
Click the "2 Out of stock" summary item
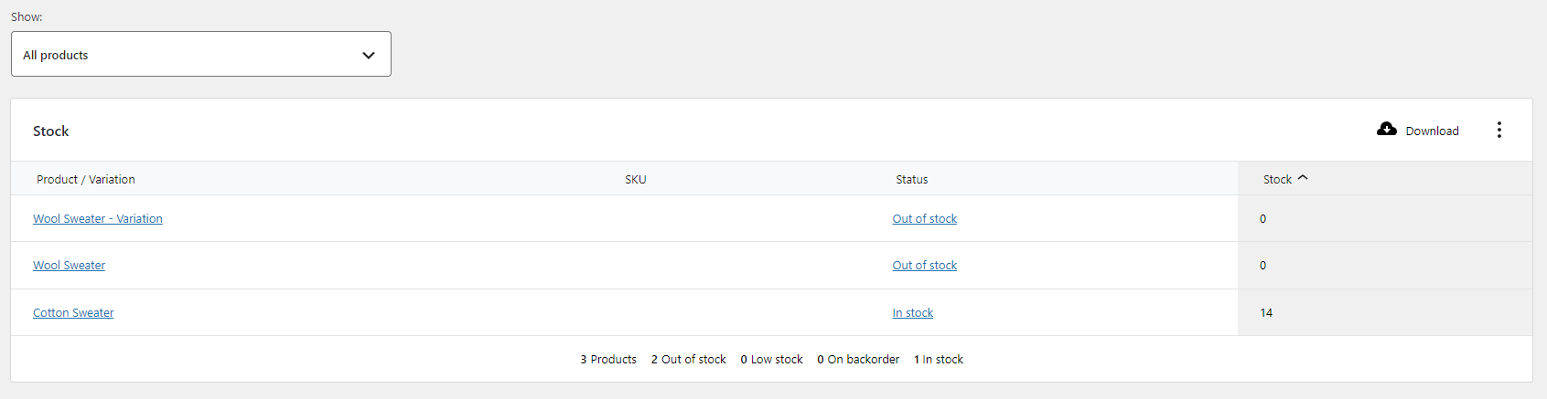[x=689, y=360]
